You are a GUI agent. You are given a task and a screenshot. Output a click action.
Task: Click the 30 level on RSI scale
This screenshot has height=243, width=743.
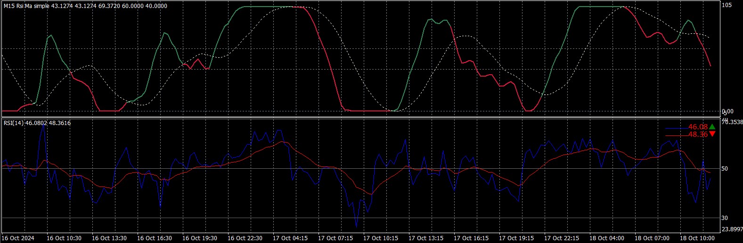(x=726, y=218)
